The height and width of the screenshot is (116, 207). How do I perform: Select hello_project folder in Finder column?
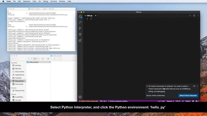pos(38,62)
